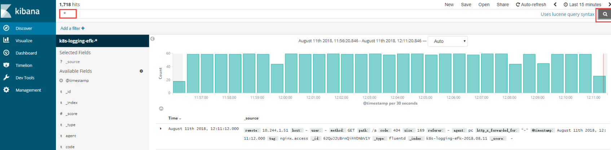Open the Last 15 minutes time picker
Screen dimensions: 611x150
[x=583, y=4]
